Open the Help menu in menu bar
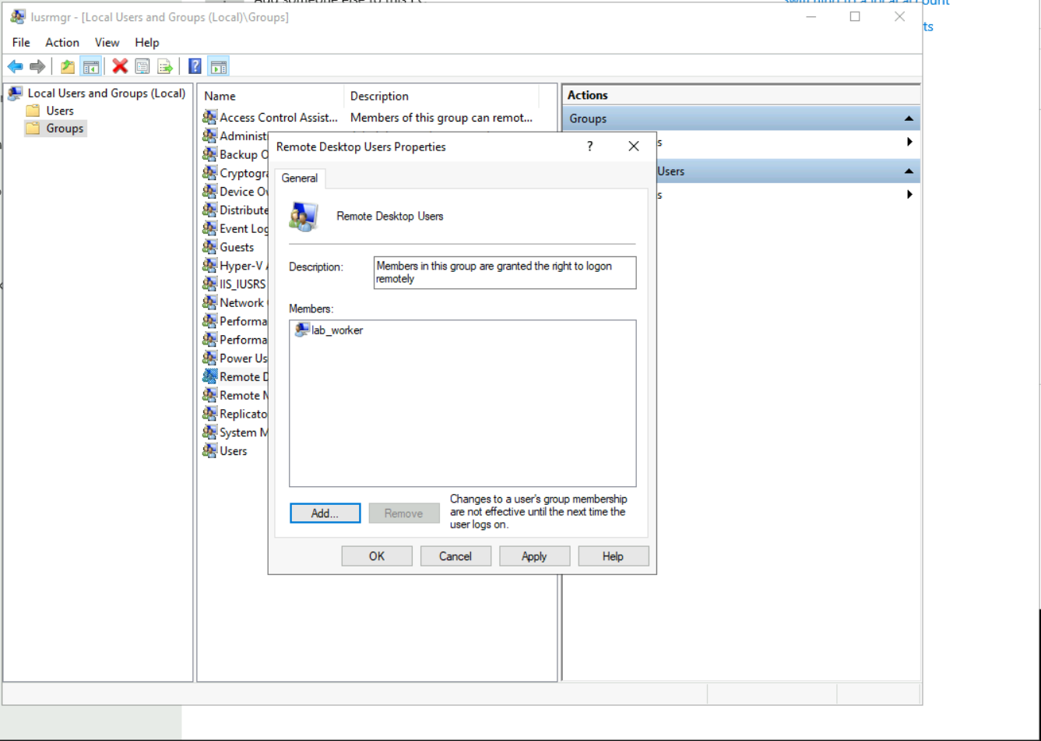The image size is (1041, 741). (147, 42)
